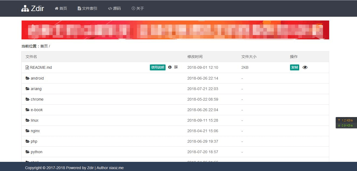
Task: Open the 关于 page from navbar
Action: [x=138, y=8]
